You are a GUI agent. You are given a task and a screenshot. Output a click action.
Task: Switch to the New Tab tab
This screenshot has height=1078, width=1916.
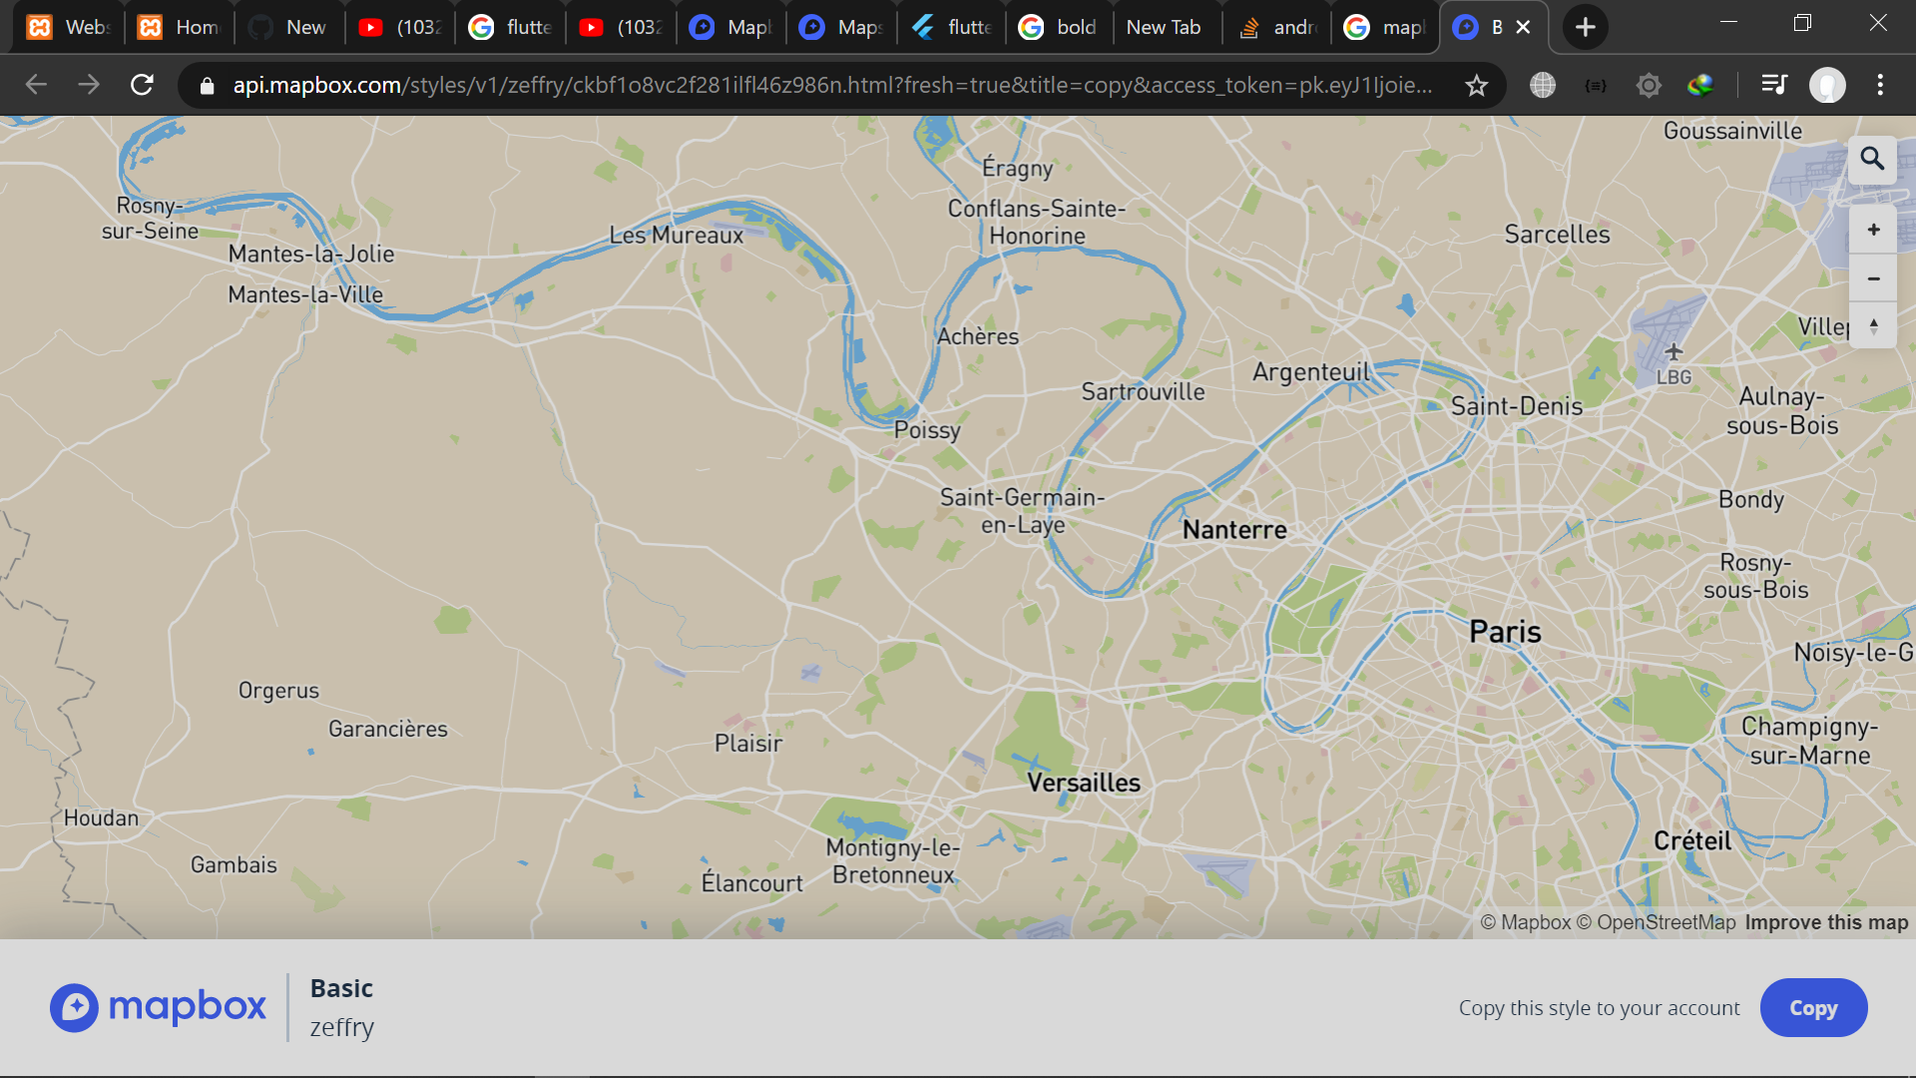[x=1163, y=28]
